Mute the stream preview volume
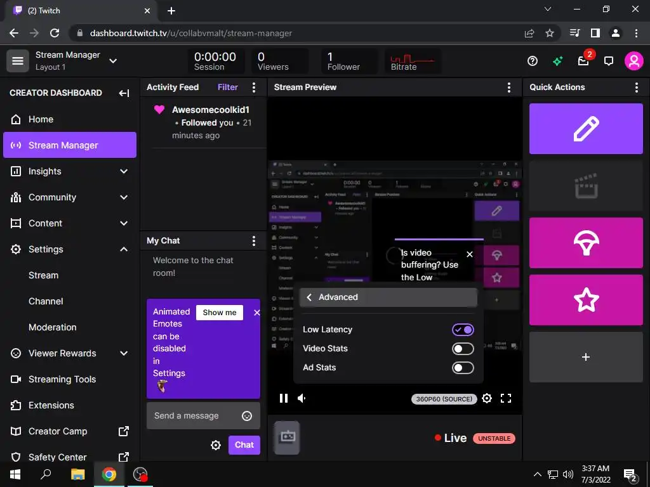 (x=302, y=398)
